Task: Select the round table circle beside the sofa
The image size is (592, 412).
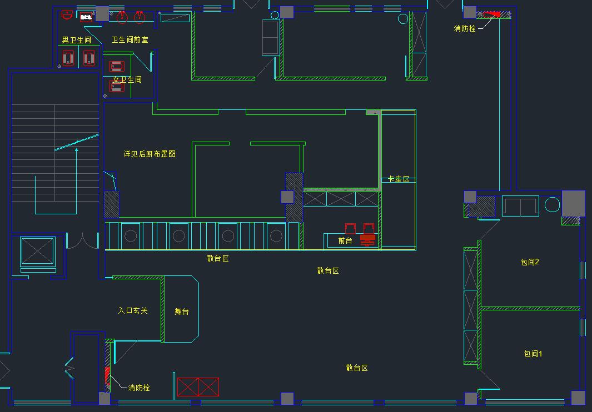Action: (552, 205)
